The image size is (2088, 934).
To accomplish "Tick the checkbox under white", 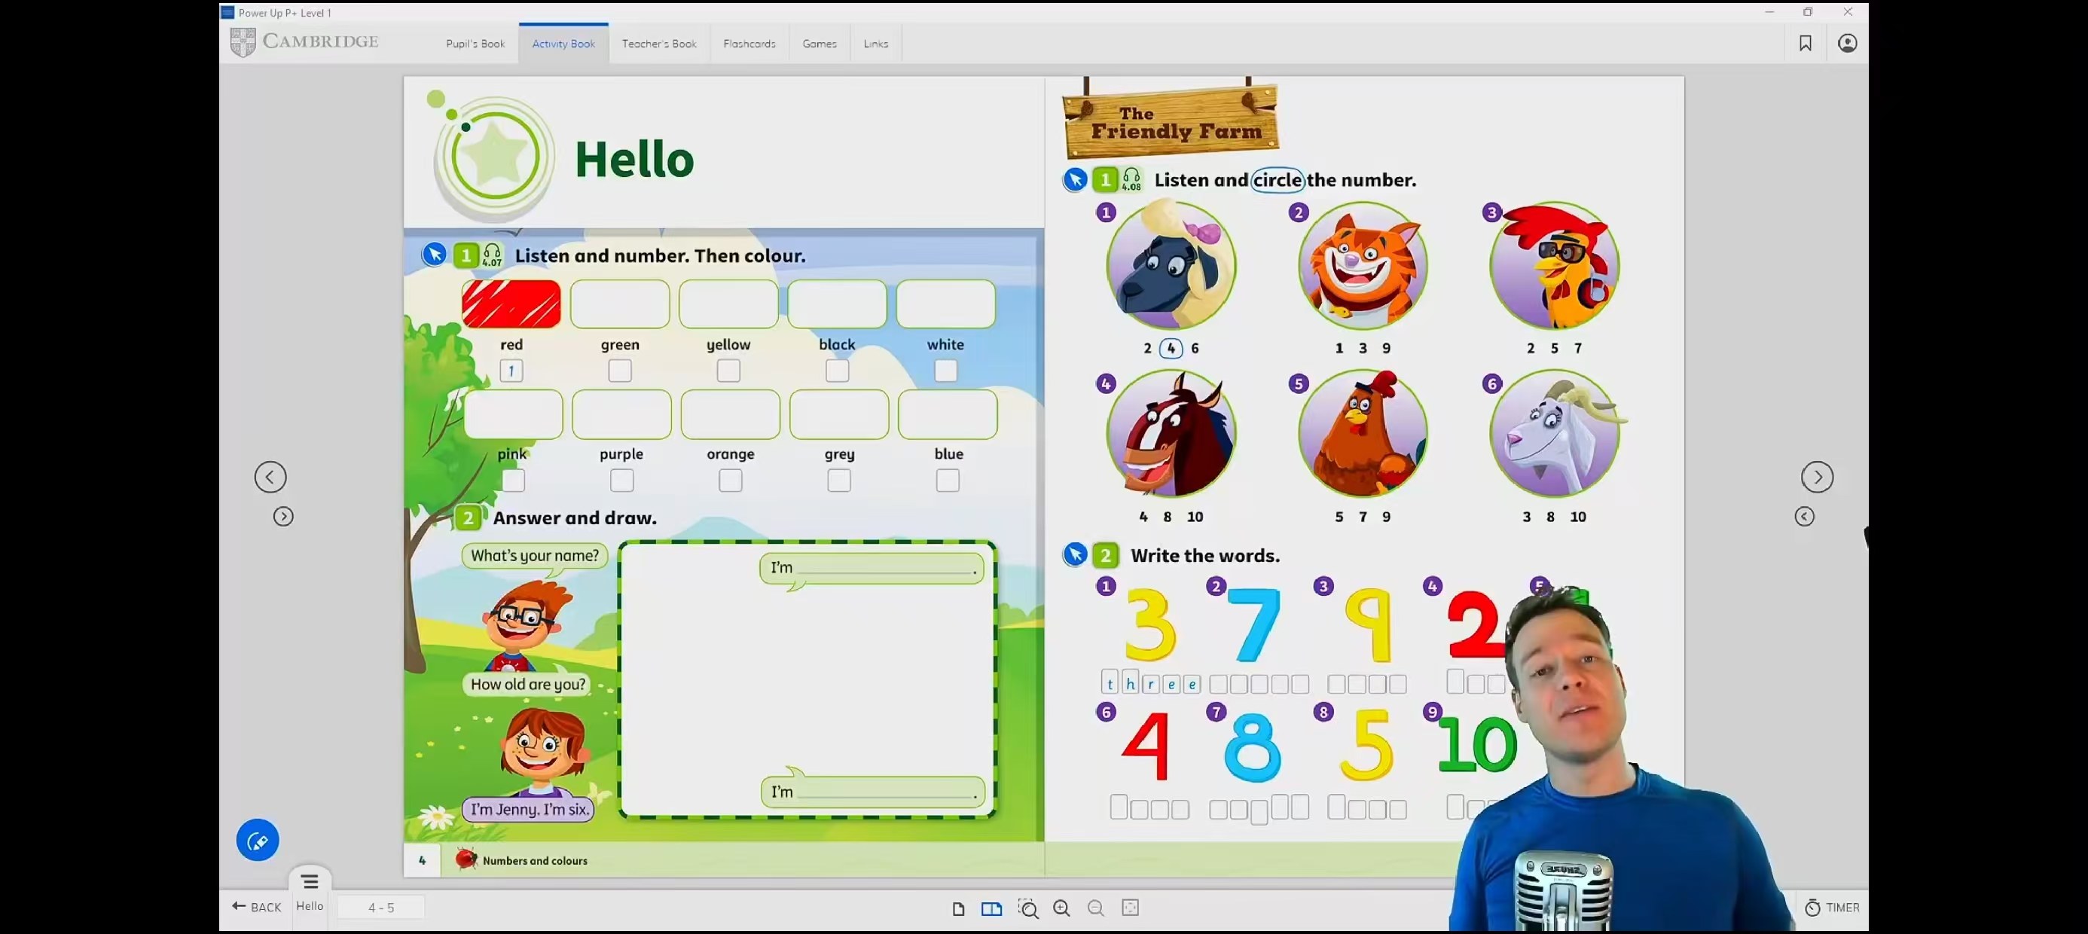I will pyautogui.click(x=946, y=371).
